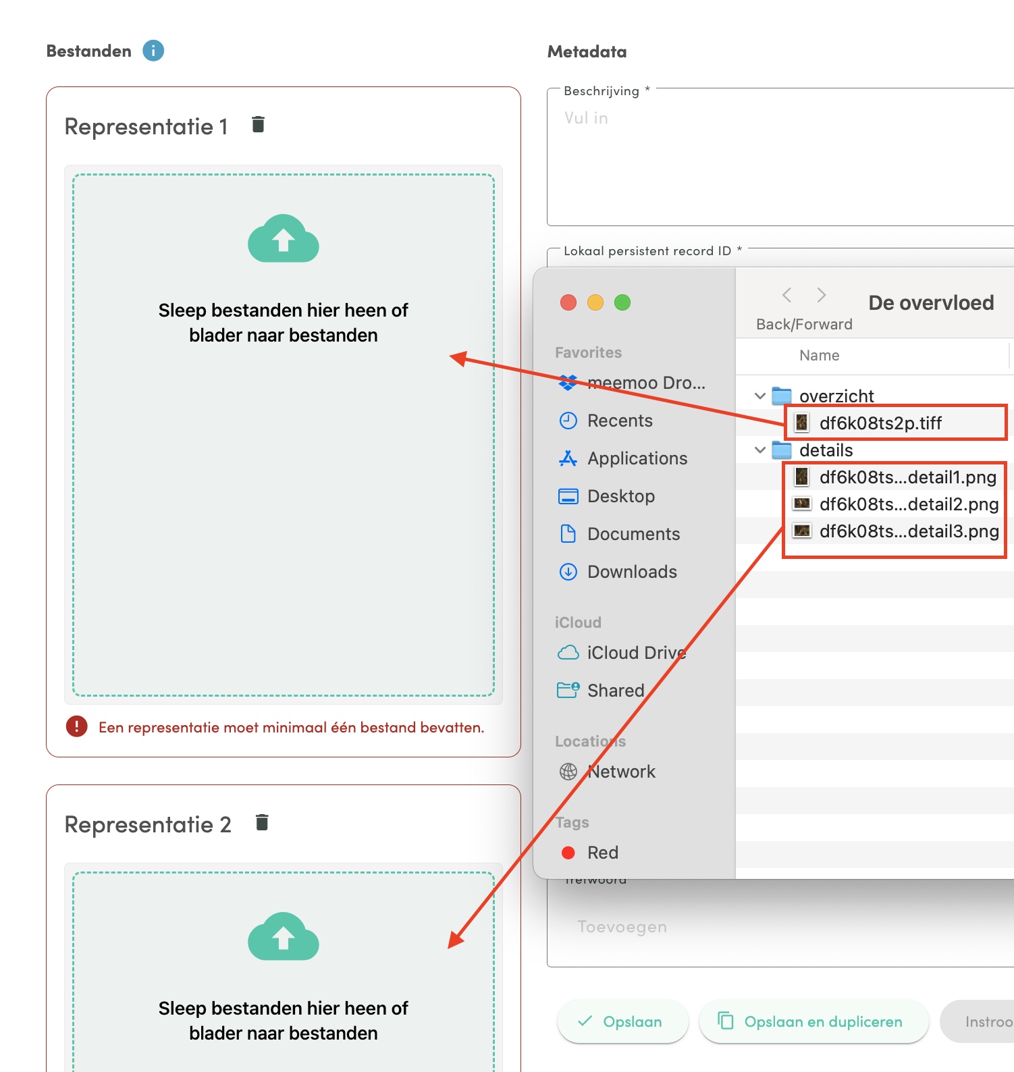
Task: Click the red error icon under Representatie 1
Action: pos(77,726)
